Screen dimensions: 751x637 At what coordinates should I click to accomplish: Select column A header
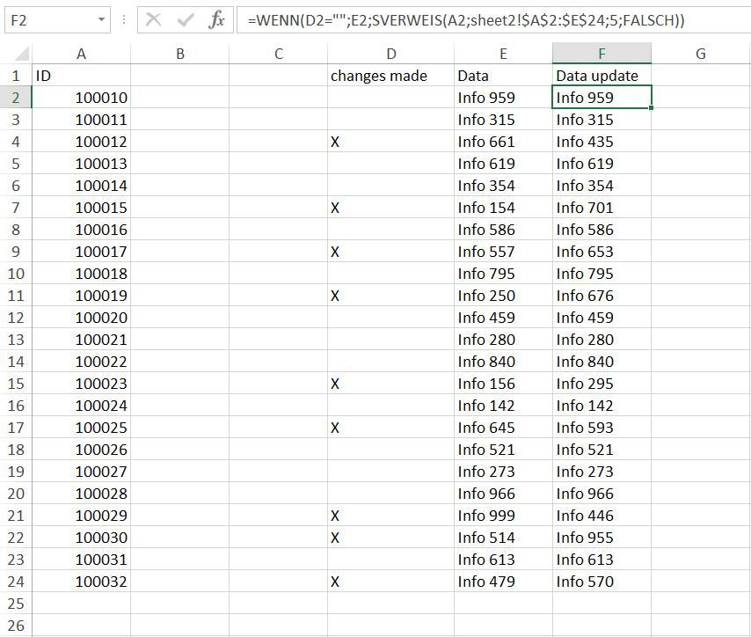point(81,54)
